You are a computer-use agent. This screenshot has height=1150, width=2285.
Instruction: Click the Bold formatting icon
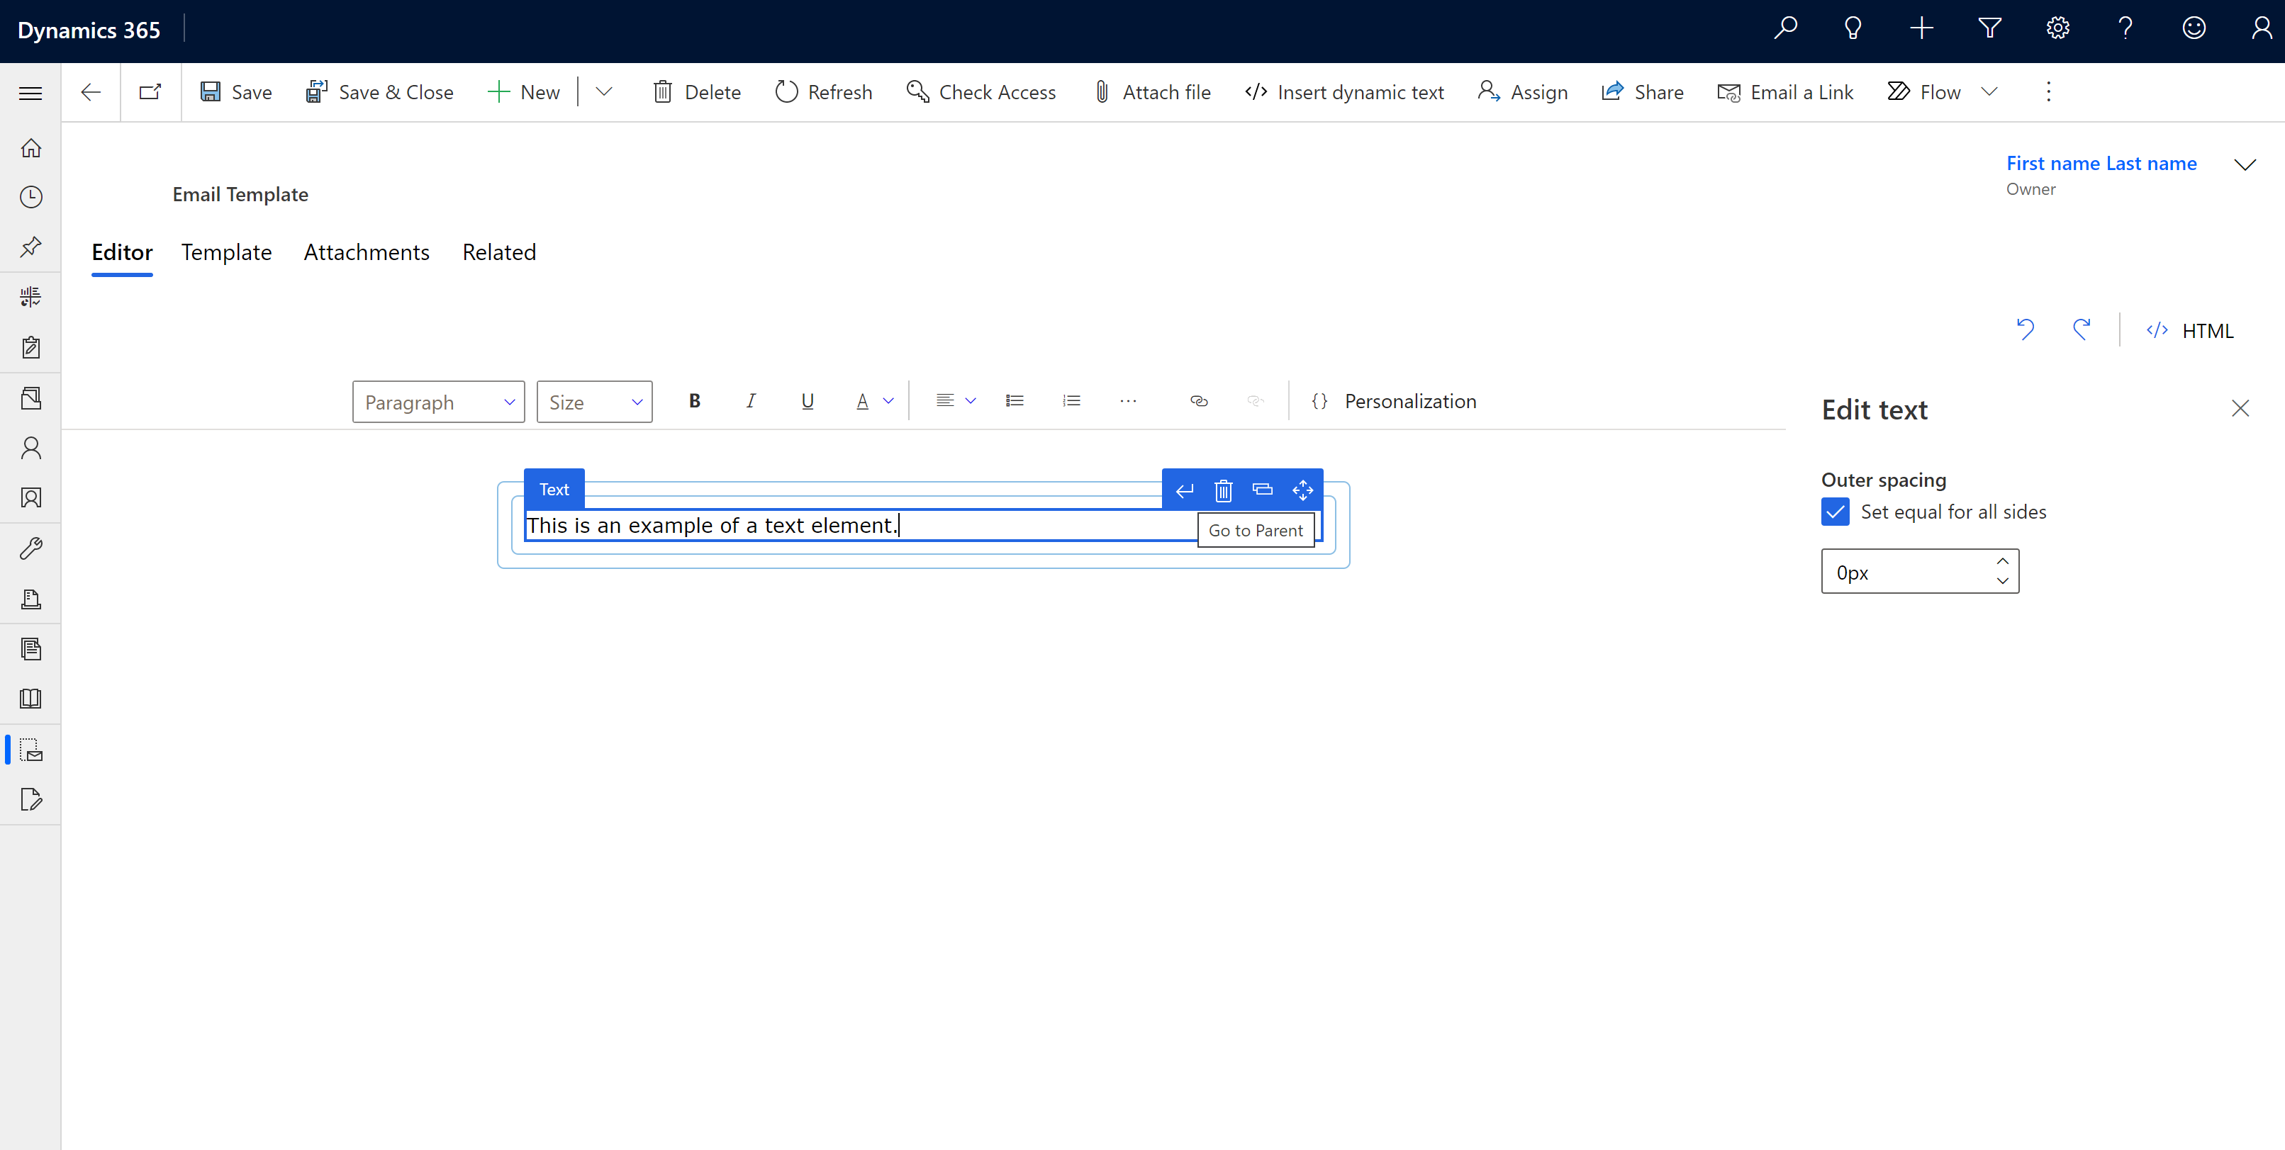pyautogui.click(x=693, y=399)
